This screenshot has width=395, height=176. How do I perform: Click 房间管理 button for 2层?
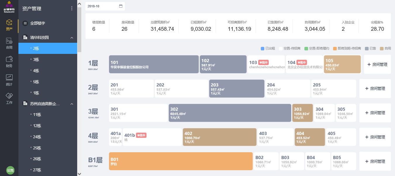pyautogui.click(x=375, y=88)
